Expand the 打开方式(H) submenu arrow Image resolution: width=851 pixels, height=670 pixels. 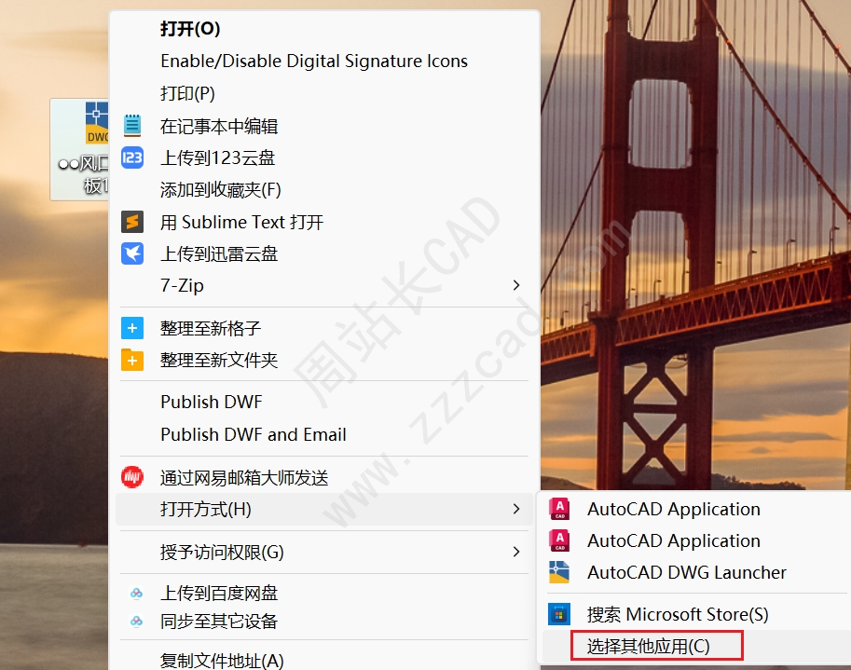[x=516, y=509]
